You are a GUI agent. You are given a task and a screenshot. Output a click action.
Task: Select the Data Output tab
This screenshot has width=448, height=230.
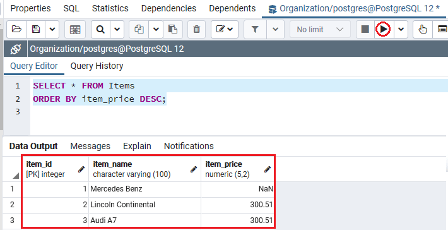click(x=33, y=146)
